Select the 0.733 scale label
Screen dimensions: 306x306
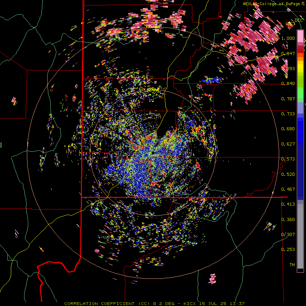pyautogui.click(x=288, y=114)
